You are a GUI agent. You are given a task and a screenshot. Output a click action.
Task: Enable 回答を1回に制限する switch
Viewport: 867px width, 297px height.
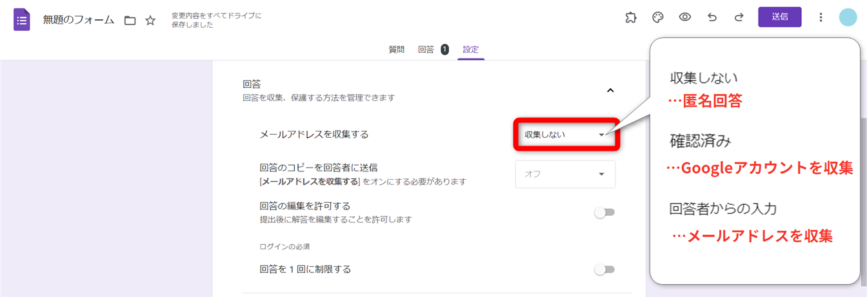[x=604, y=269]
